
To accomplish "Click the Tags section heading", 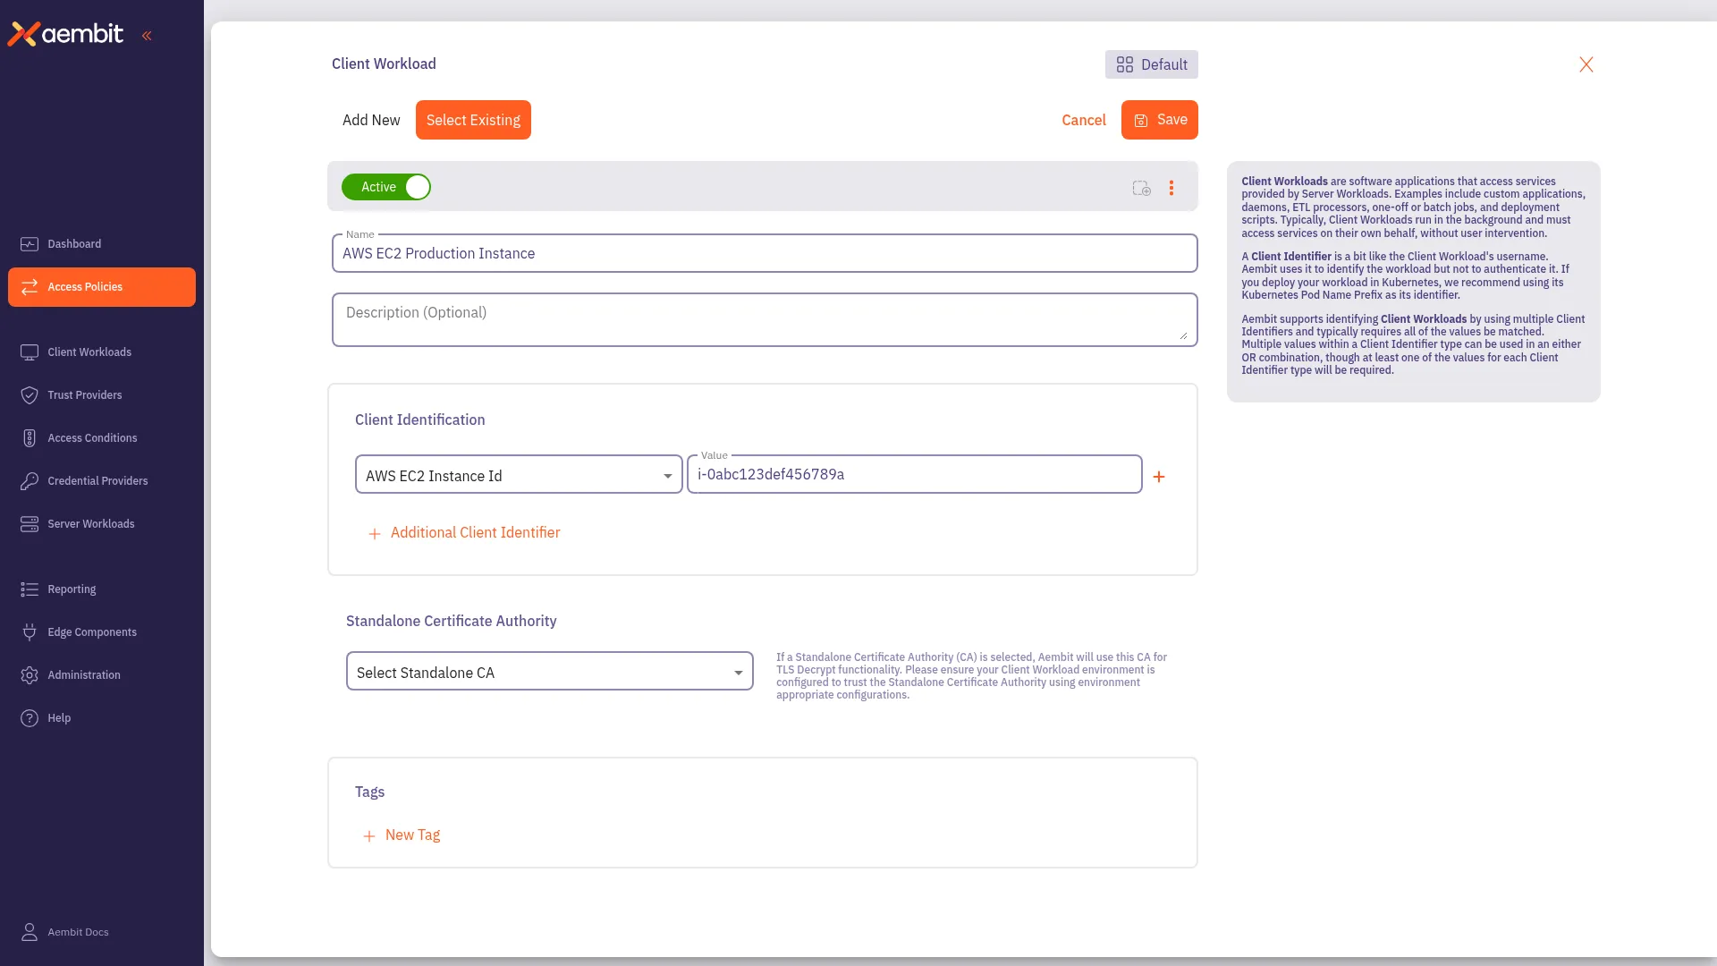I will click(370, 792).
